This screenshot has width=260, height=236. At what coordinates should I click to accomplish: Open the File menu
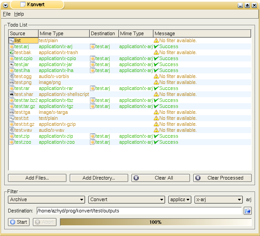click(7, 14)
